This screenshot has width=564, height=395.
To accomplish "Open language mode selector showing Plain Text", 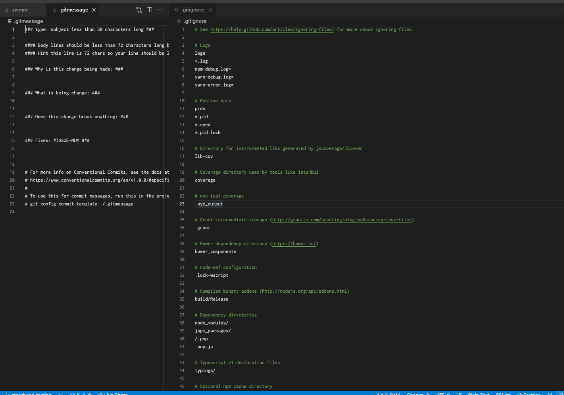I will coord(478,394).
